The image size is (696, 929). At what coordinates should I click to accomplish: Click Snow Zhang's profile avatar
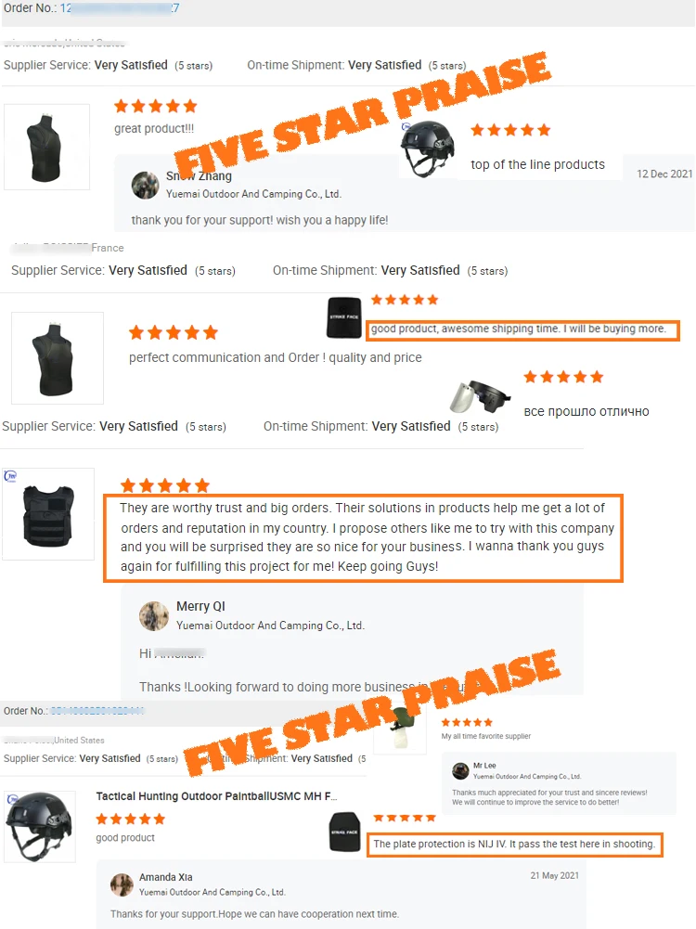(145, 186)
